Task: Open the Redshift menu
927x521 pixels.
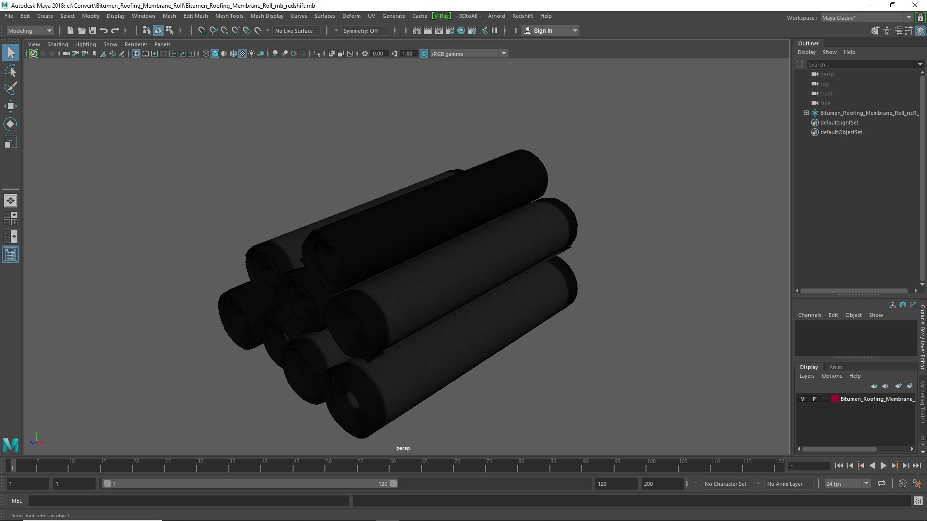Action: 522,16
